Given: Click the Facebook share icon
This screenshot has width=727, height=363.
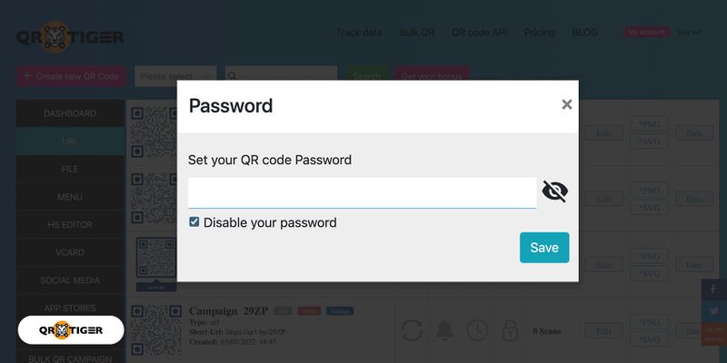Looking at the screenshot, I should pos(713,290).
